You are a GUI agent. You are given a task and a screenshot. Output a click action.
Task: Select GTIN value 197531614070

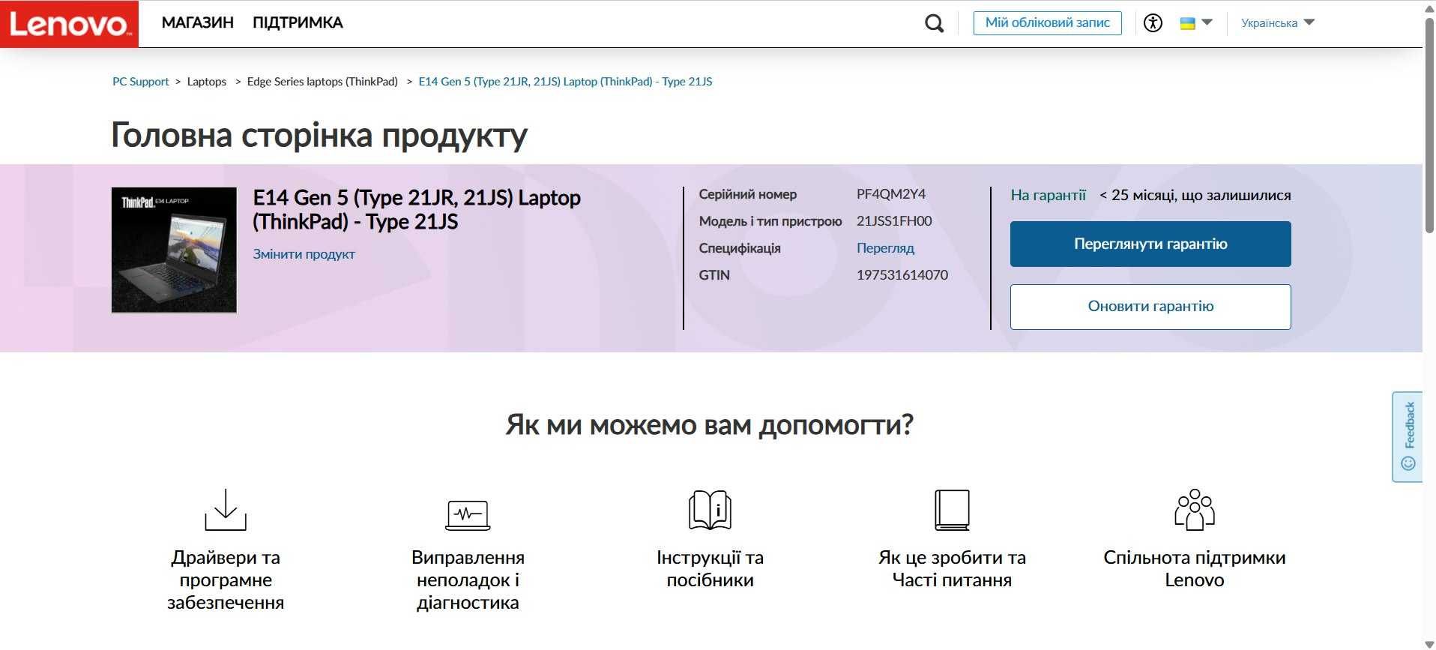point(902,275)
